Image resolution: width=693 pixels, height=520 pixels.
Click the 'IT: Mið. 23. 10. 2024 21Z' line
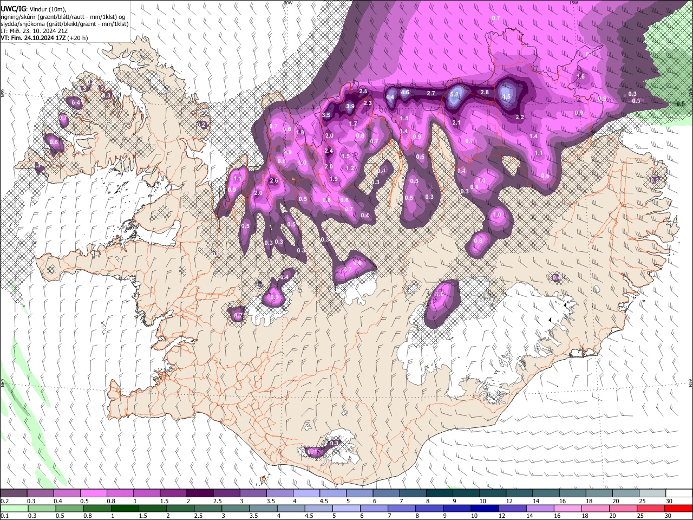point(34,31)
